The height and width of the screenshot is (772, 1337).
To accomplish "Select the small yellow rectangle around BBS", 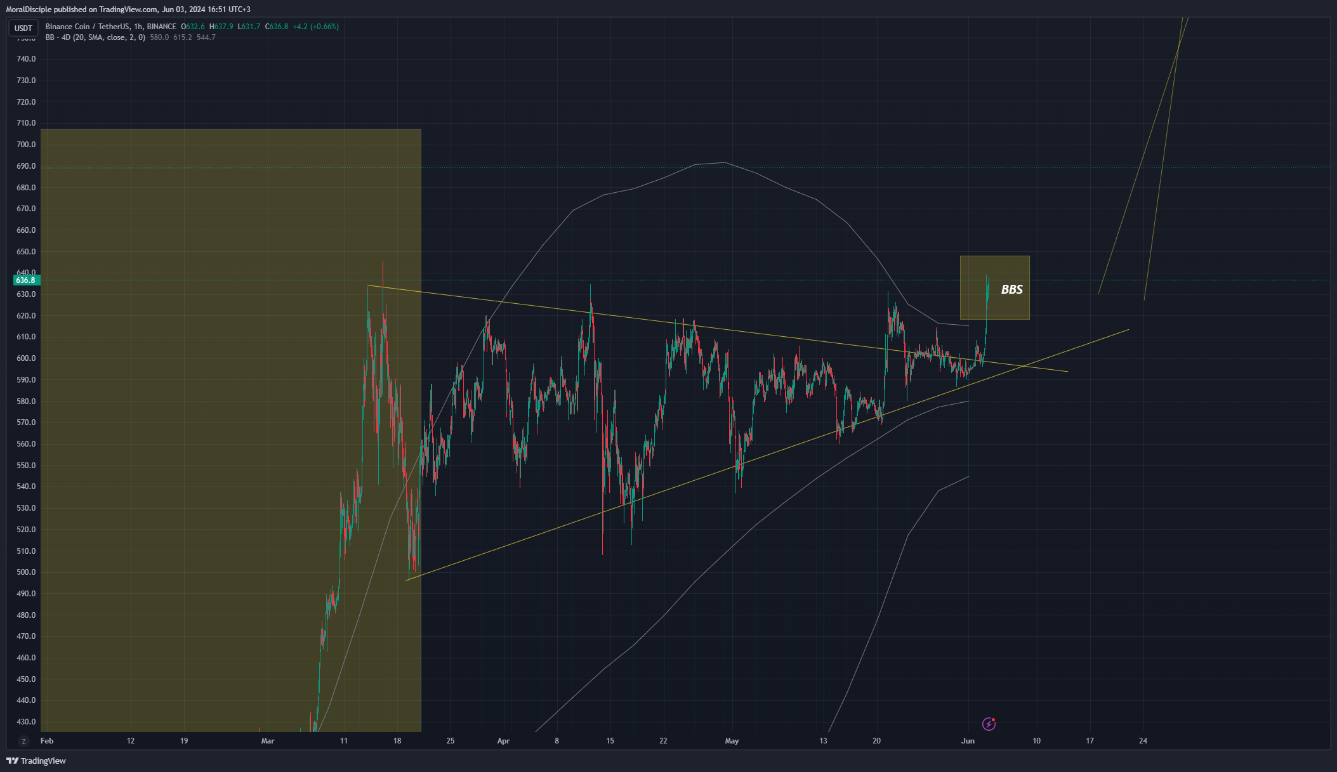I will (x=994, y=287).
